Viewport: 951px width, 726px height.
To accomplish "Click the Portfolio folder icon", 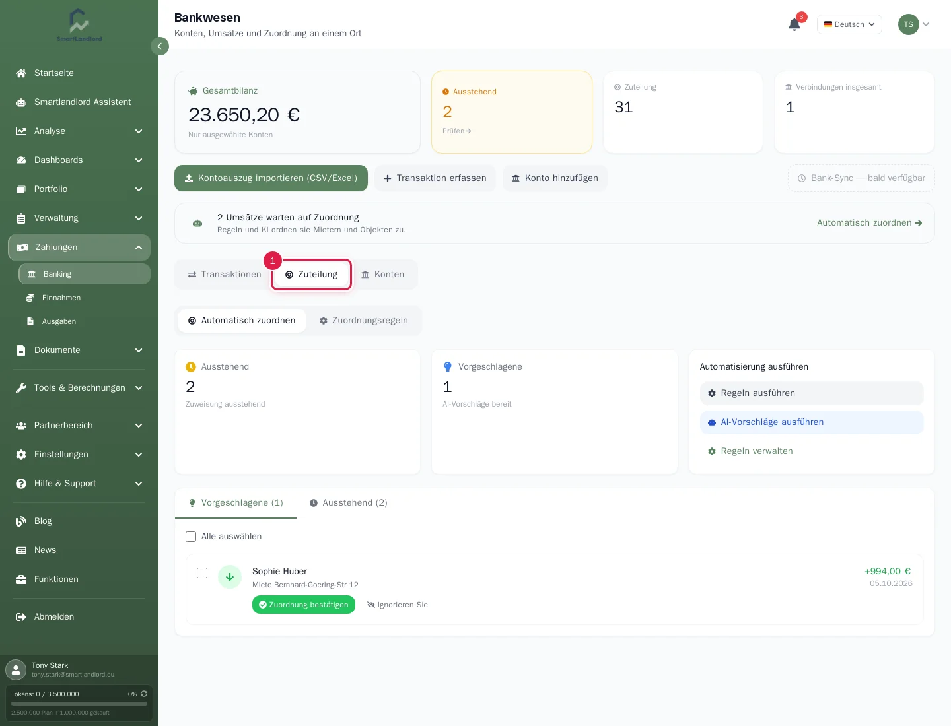I will [x=21, y=189].
